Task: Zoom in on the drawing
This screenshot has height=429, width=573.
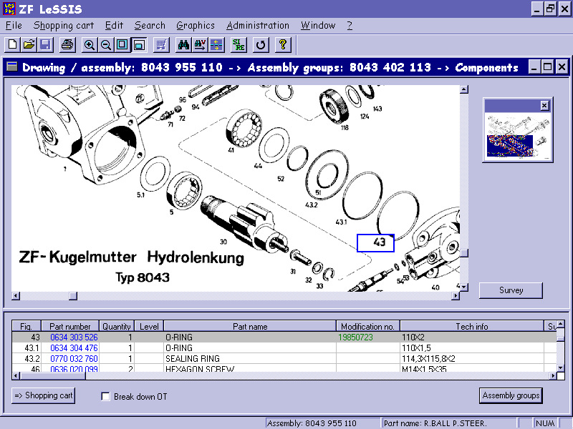Action: (89, 44)
